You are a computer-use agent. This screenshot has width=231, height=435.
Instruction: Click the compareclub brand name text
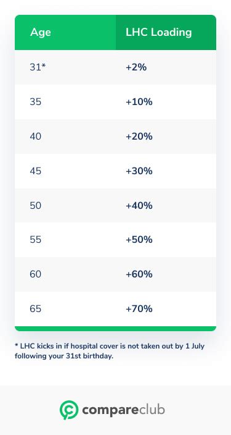(x=123, y=410)
